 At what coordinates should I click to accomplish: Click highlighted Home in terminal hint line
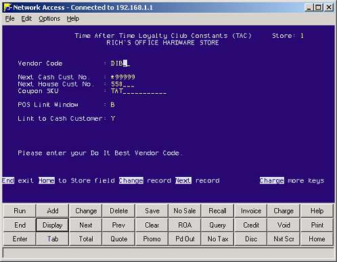47,180
